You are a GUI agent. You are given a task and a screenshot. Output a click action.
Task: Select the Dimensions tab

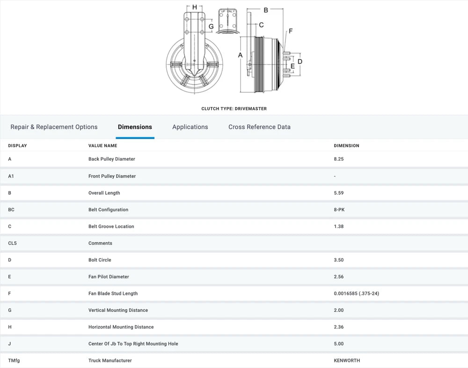pyautogui.click(x=135, y=127)
